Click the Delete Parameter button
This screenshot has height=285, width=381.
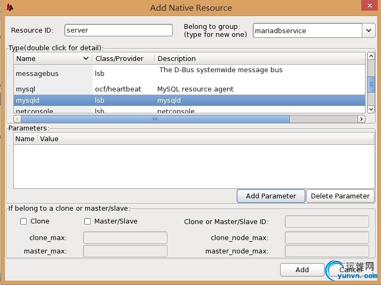[340, 196]
